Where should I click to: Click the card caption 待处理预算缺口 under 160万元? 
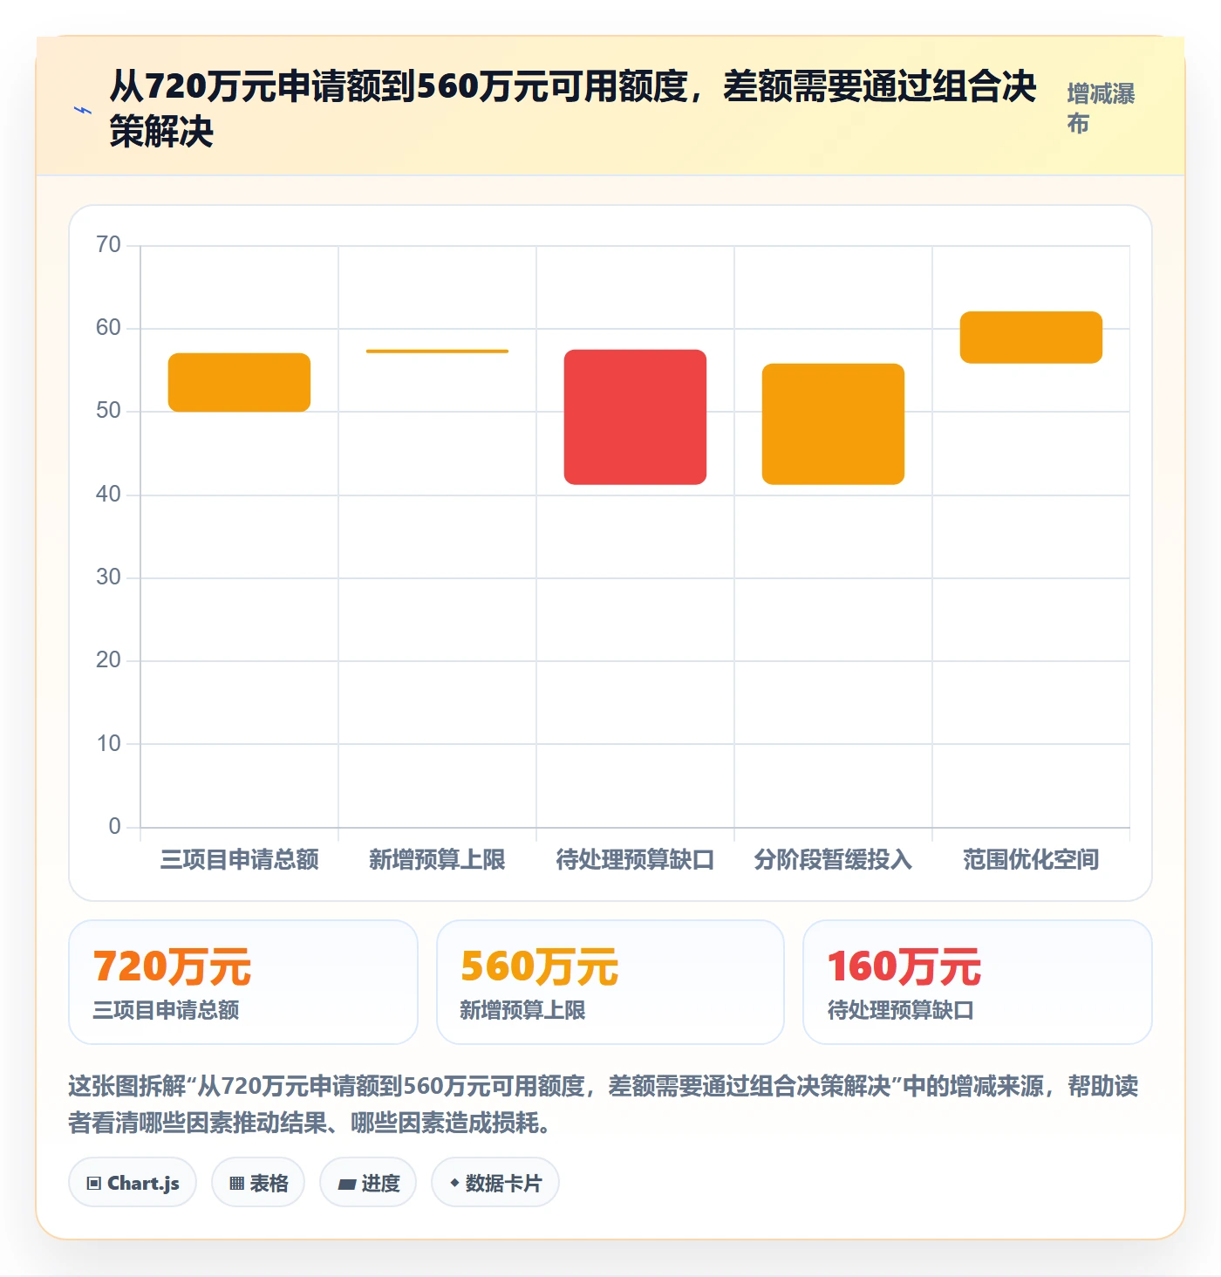900,1010
